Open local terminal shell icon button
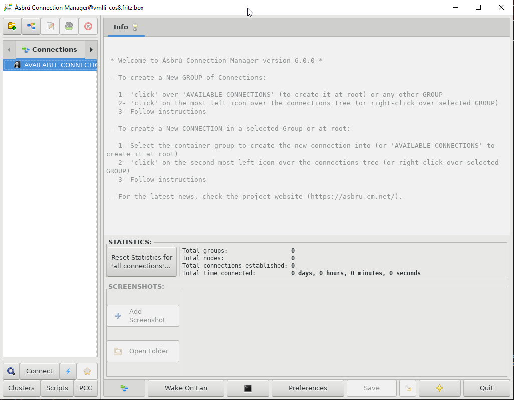 point(248,388)
